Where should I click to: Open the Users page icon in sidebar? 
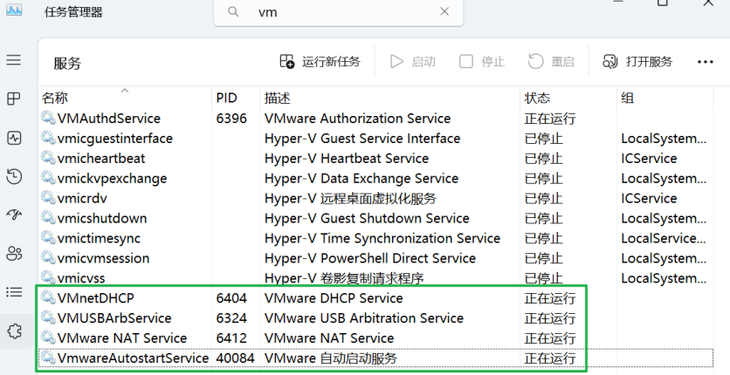13,254
